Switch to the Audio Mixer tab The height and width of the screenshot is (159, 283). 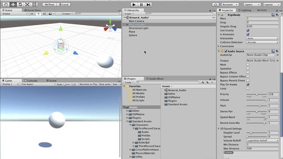pos(155,79)
